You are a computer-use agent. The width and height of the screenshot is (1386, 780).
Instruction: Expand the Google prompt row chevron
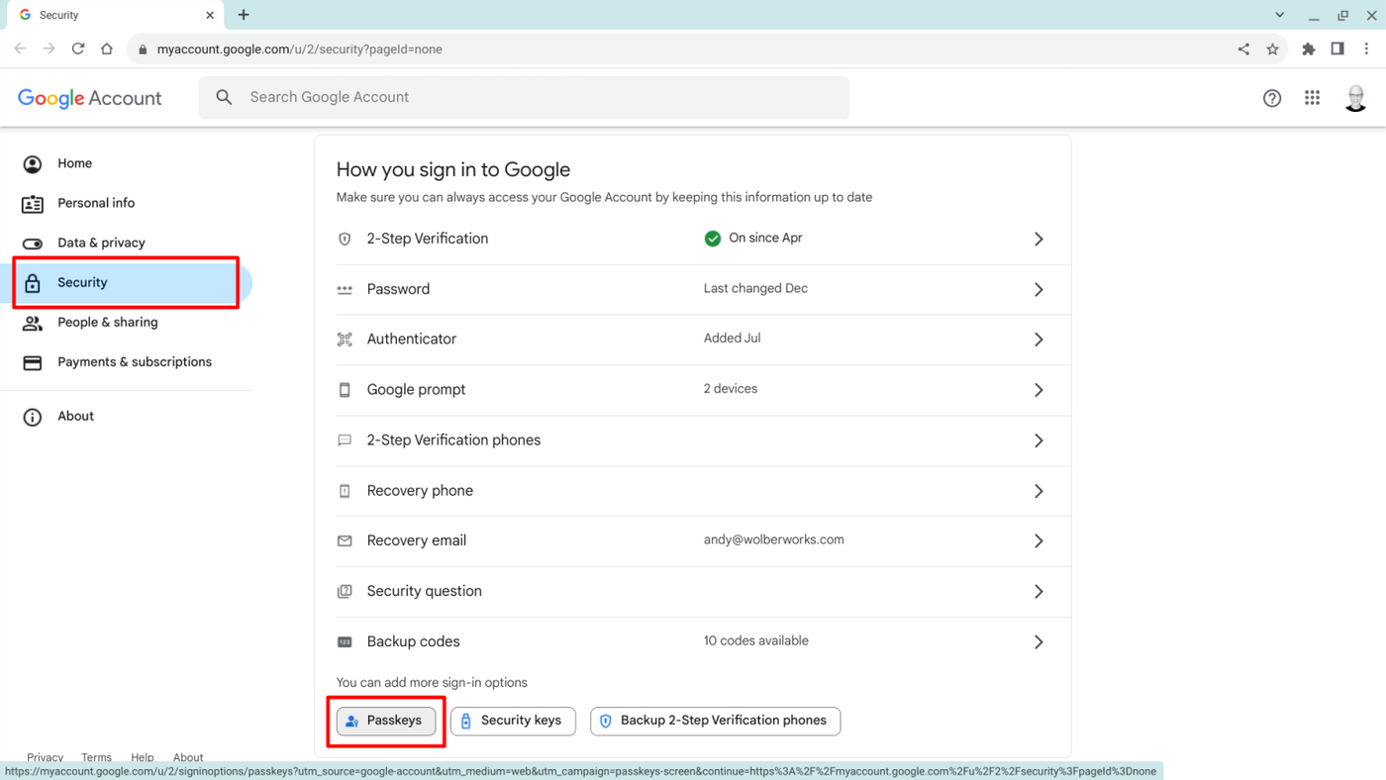(x=1039, y=390)
